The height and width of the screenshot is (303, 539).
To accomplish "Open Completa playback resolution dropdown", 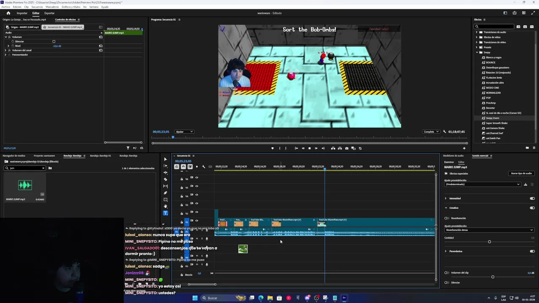I will 431,132.
